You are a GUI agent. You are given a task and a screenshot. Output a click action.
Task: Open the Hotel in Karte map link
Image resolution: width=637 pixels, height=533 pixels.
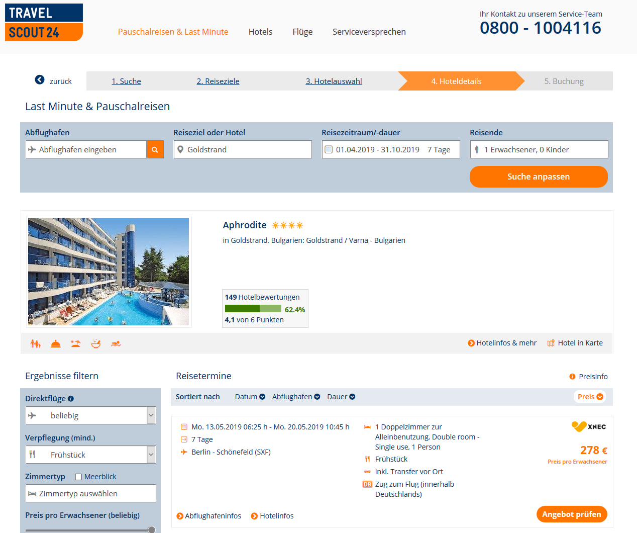[x=575, y=343]
